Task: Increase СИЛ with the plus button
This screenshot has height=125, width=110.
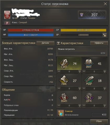Action: point(80,72)
